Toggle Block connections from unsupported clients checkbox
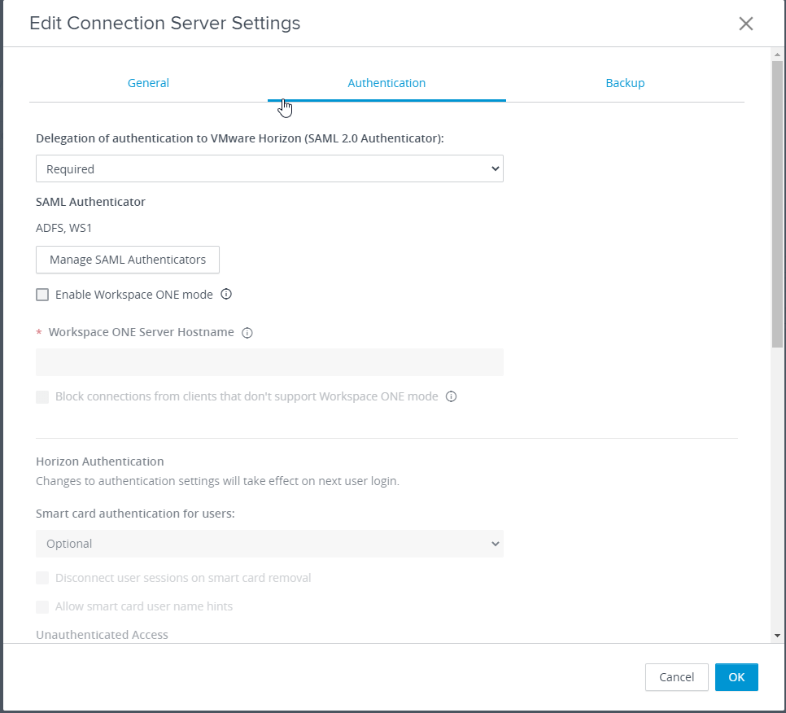786x713 pixels. point(42,397)
